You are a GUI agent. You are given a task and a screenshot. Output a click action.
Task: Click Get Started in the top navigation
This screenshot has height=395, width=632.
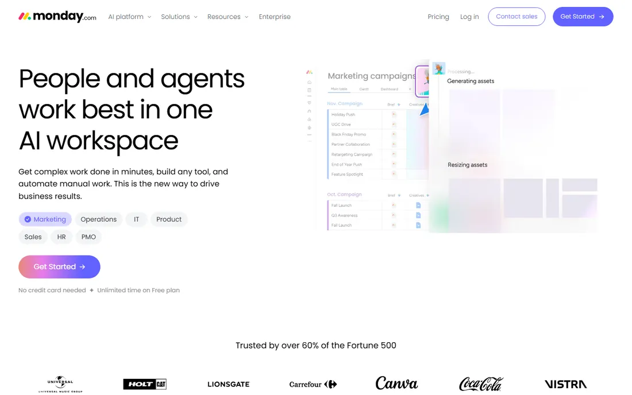(x=583, y=17)
